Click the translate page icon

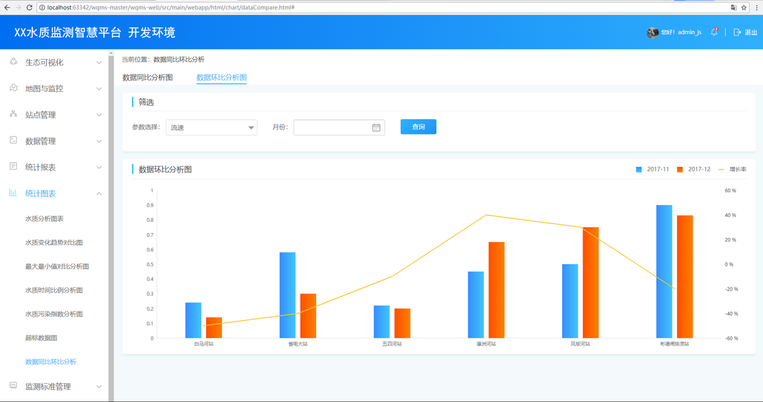point(733,7)
